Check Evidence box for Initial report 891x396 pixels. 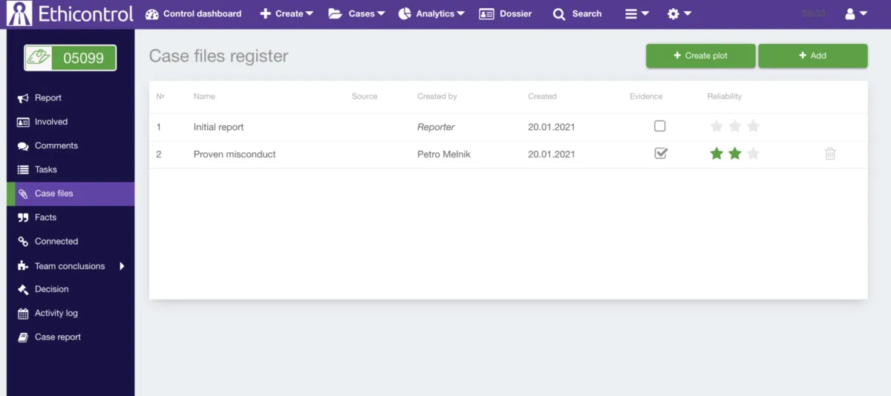(660, 126)
